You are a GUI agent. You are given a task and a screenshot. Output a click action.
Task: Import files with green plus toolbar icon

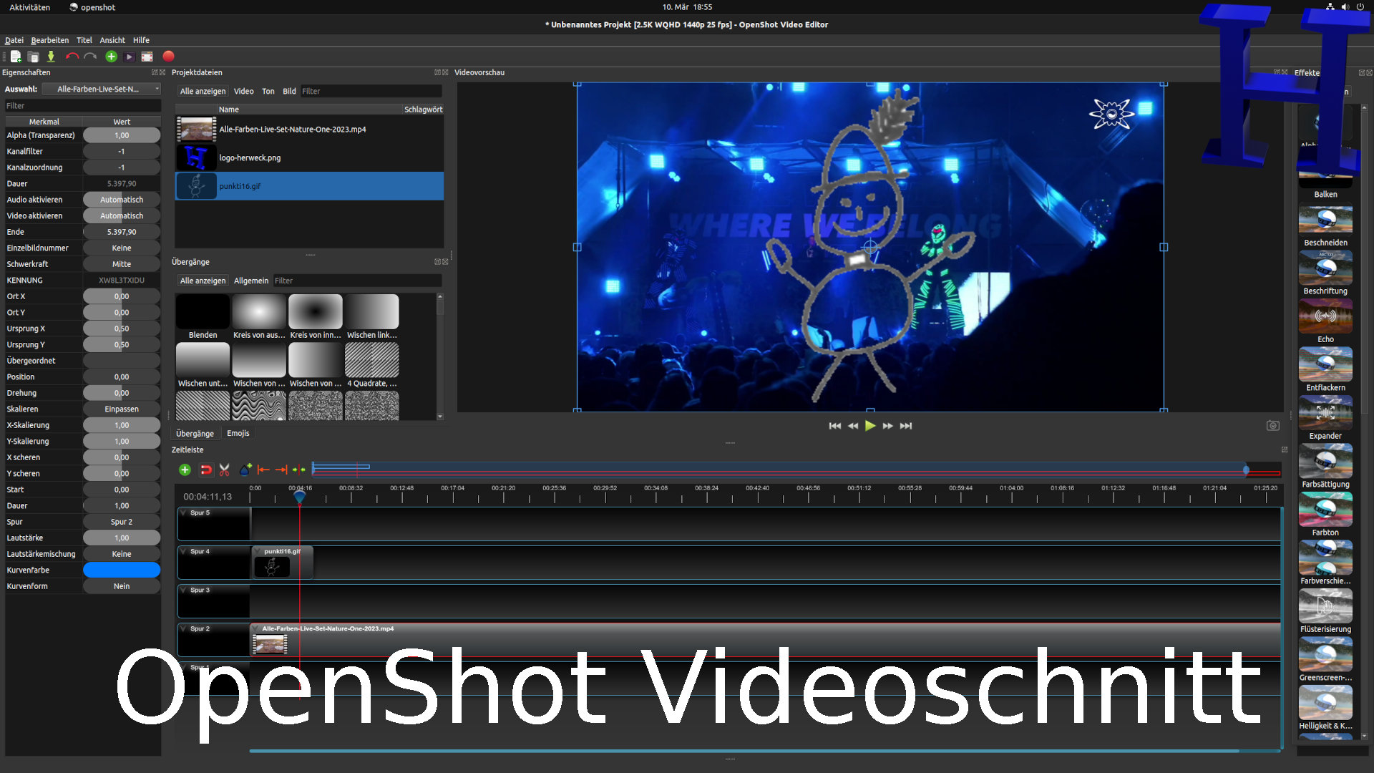pyautogui.click(x=111, y=57)
